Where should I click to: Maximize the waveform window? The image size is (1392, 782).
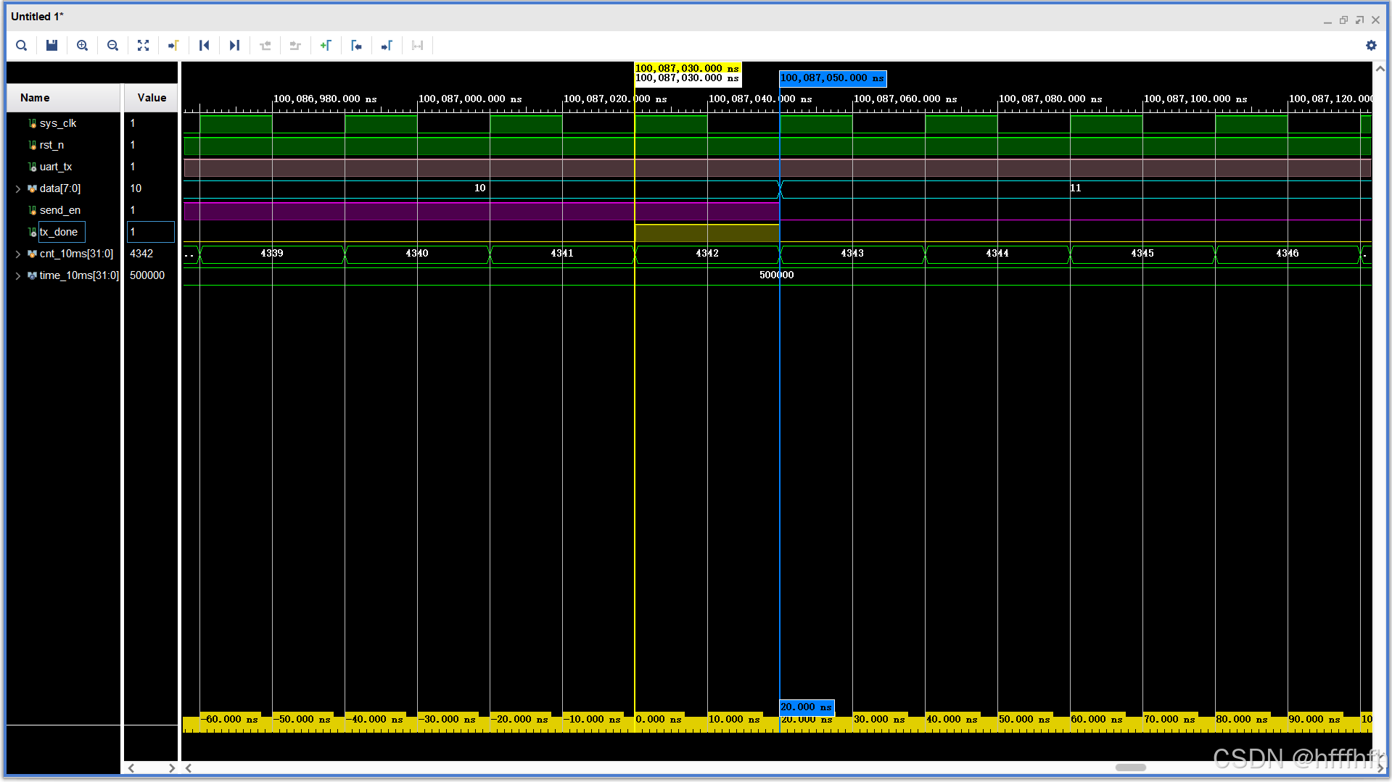[1359, 20]
